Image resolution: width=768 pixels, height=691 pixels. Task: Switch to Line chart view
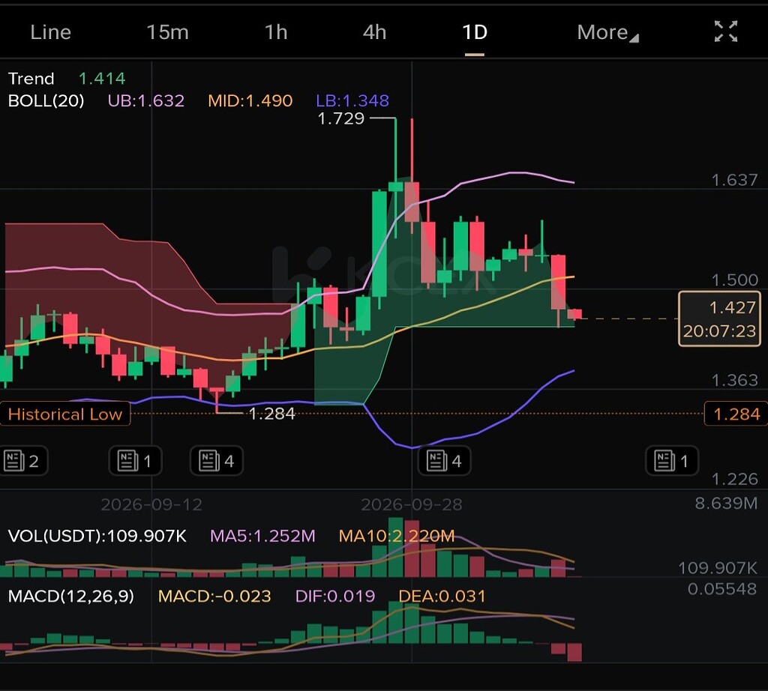(50, 32)
